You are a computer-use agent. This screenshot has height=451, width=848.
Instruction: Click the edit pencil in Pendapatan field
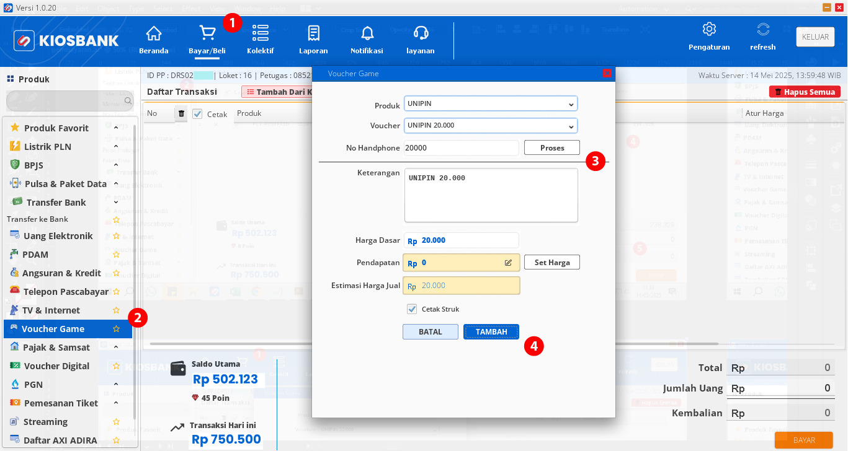coord(508,263)
